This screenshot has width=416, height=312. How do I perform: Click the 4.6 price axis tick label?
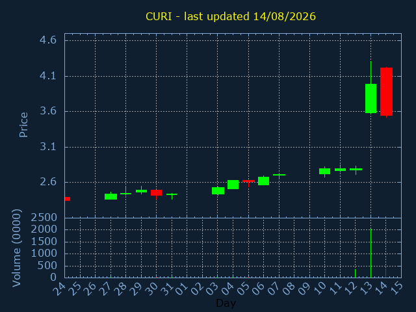coord(48,40)
